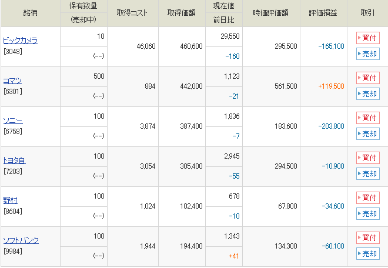The height and width of the screenshot is (268, 388).
Task: Open the 野村 stock link
Action: [11, 200]
